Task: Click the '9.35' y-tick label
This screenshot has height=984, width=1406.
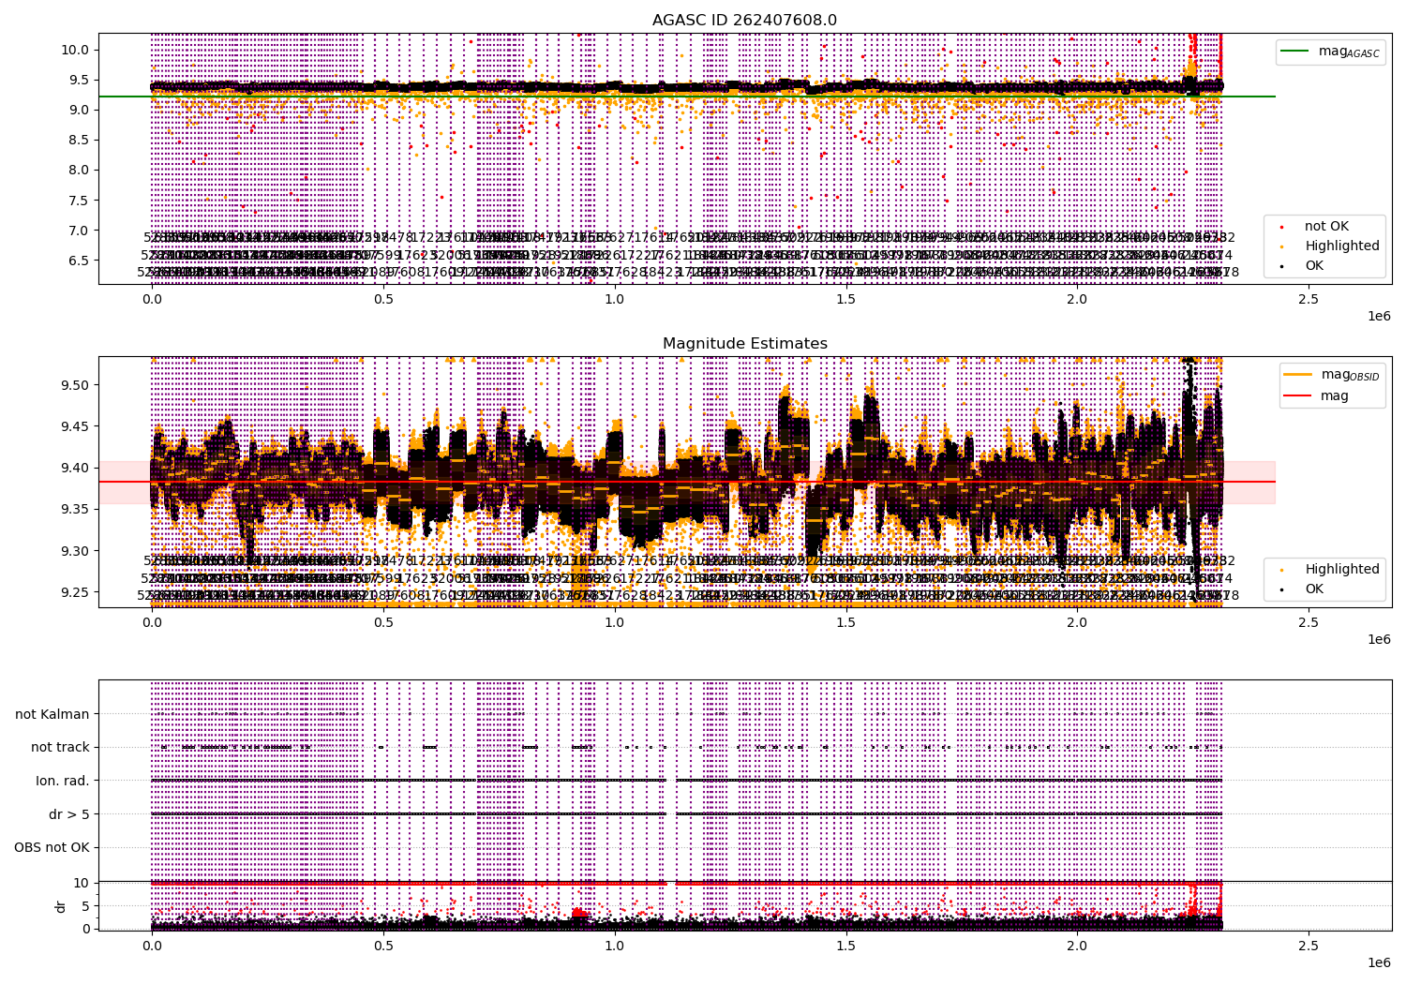Action: point(76,510)
